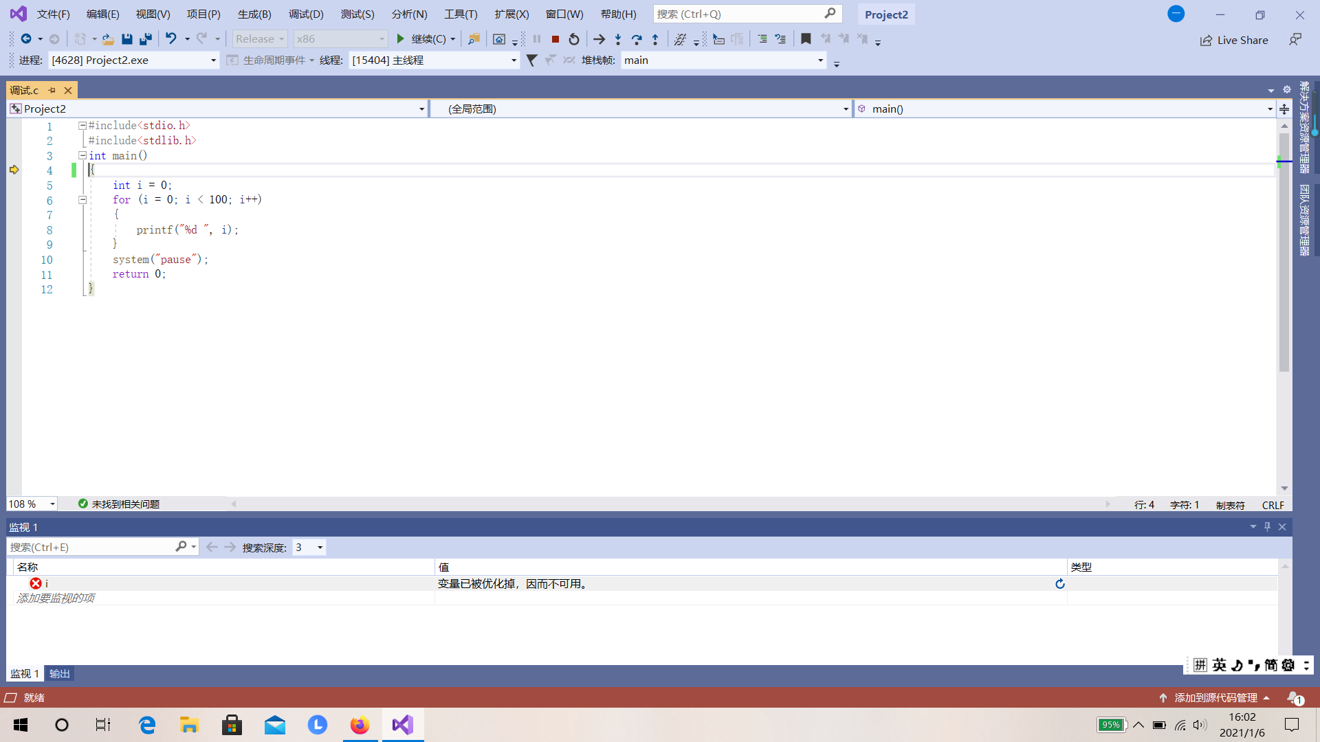Click the Step Into arrow icon
1320x742 pixels.
pos(618,39)
